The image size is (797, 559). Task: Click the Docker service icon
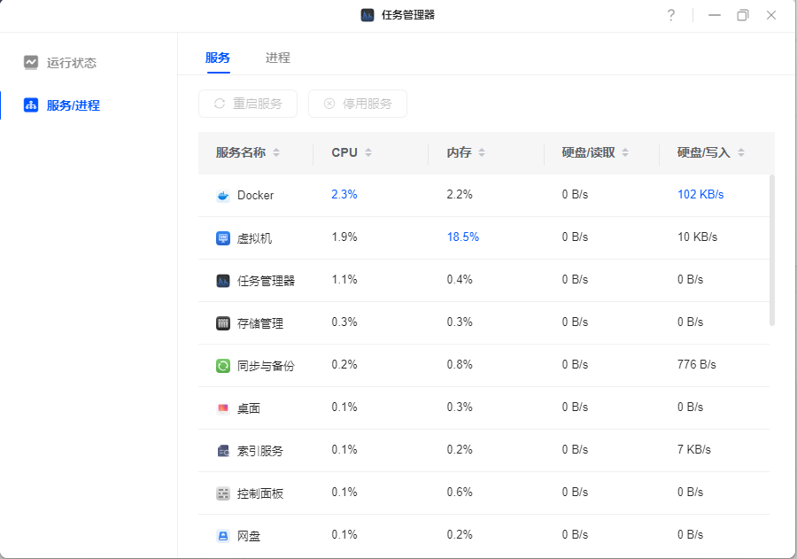click(x=222, y=195)
